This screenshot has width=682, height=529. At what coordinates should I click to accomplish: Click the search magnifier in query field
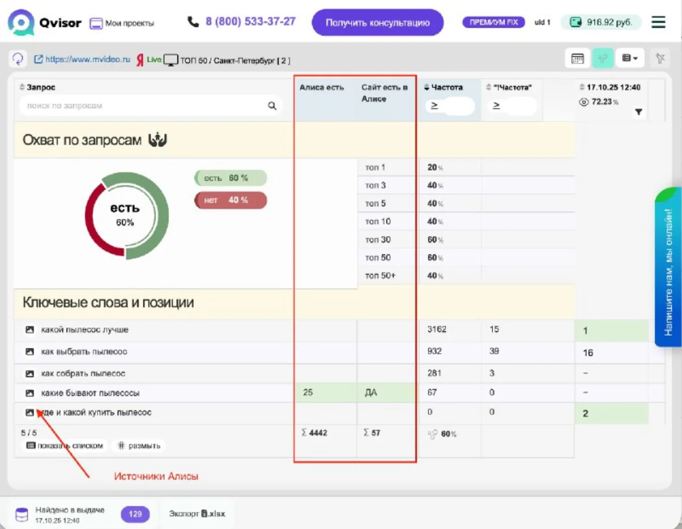pos(272,106)
